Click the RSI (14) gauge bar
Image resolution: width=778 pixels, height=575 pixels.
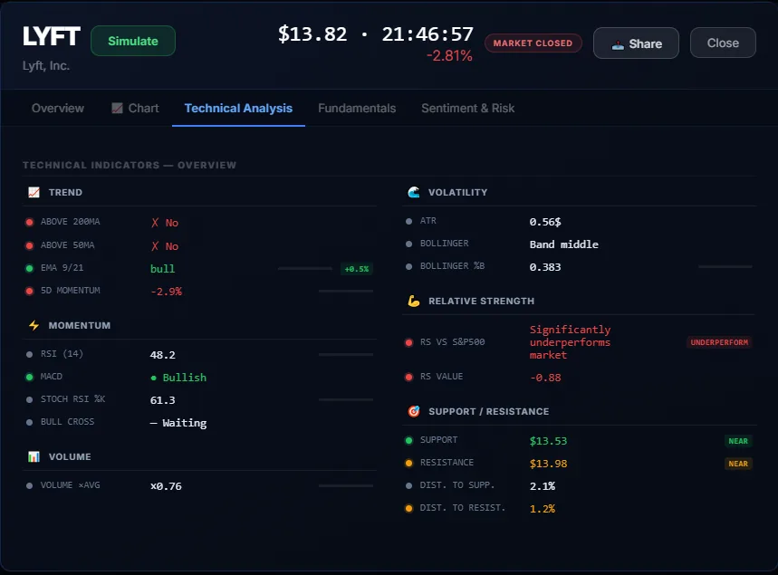346,355
